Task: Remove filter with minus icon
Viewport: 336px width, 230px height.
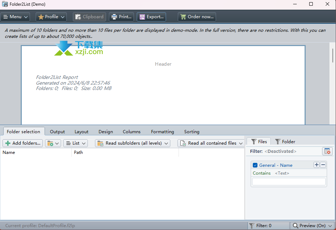Action: 323,165
